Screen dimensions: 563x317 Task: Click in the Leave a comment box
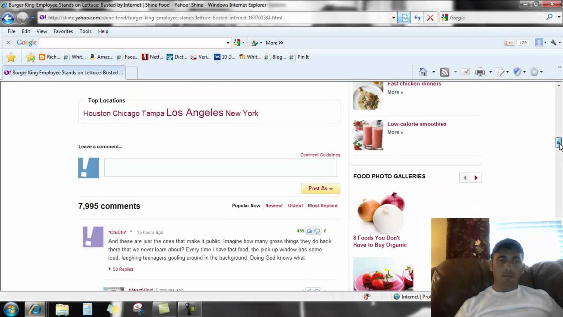pos(220,167)
